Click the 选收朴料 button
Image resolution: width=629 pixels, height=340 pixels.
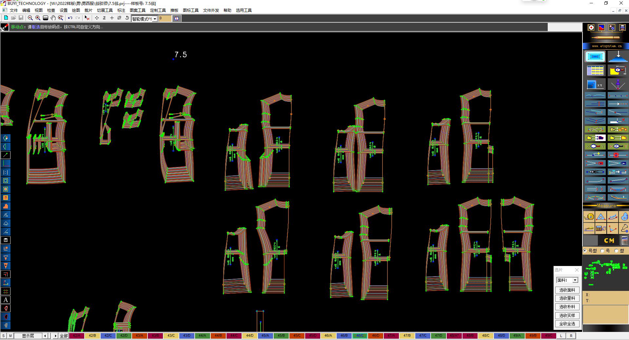(x=567, y=307)
